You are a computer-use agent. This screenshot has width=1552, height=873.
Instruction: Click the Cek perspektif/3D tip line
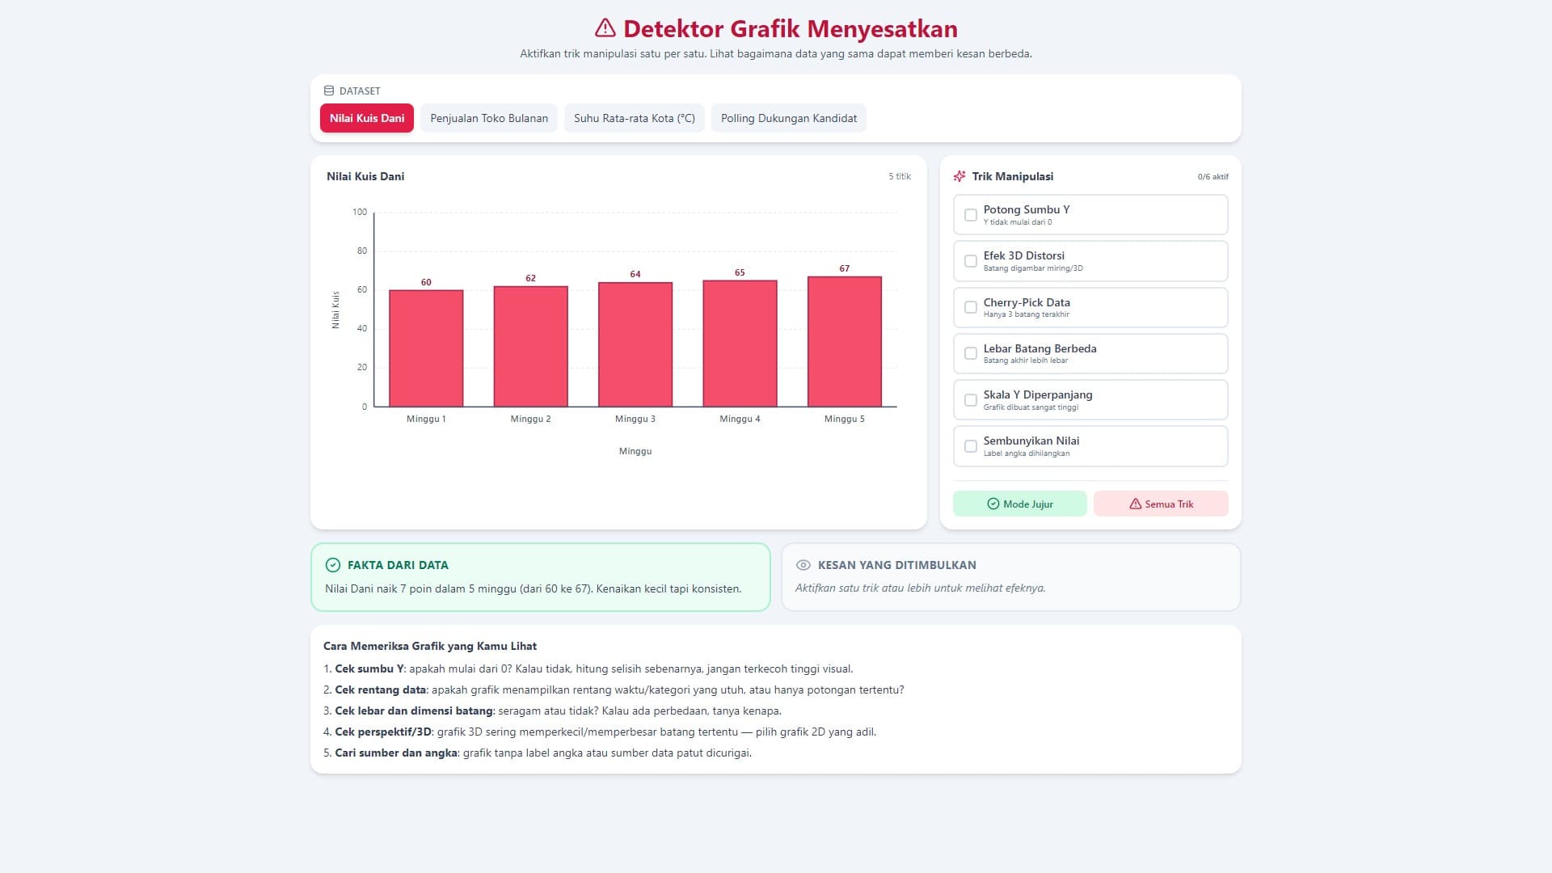coord(600,732)
